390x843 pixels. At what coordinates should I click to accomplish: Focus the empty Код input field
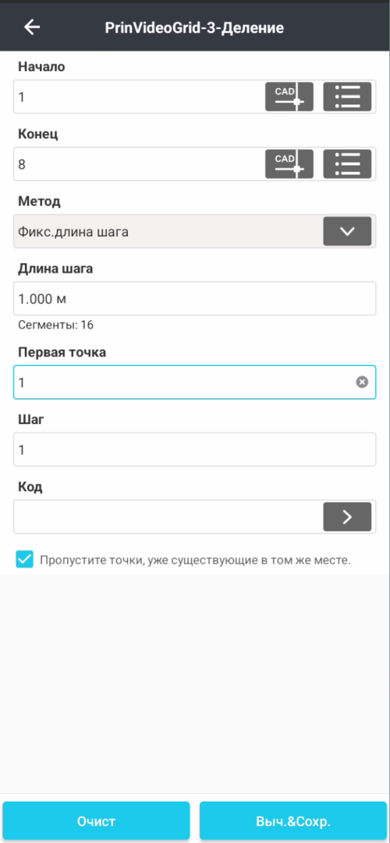168,517
